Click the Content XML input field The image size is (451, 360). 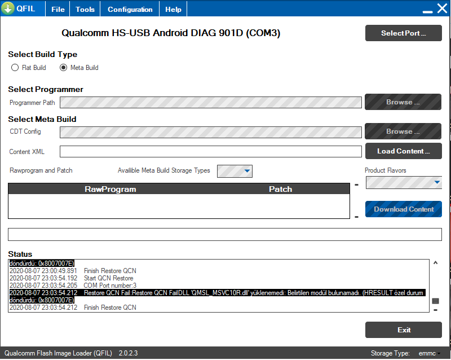[x=210, y=151]
